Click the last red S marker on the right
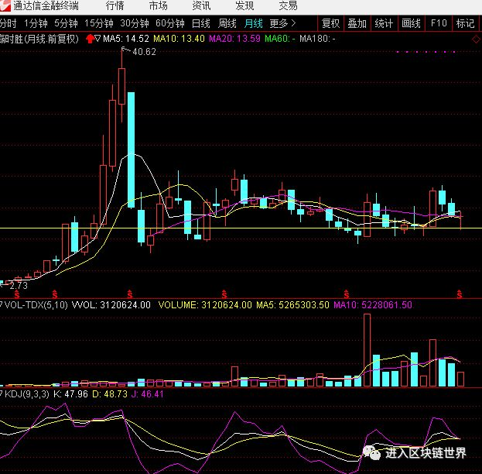 460,294
